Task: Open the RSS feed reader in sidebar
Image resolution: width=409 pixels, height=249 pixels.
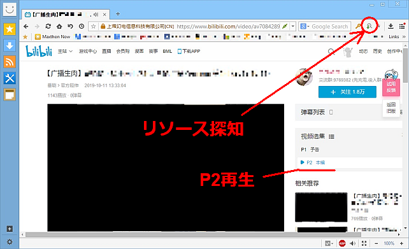Action: 10,62
